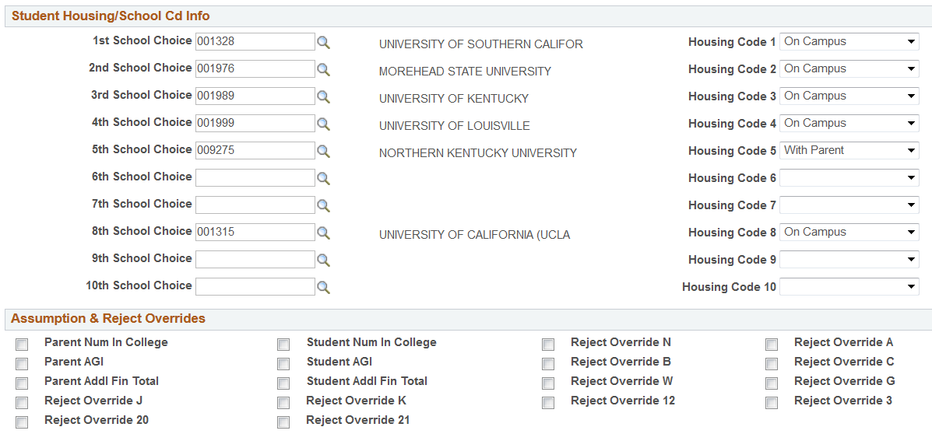The image size is (932, 441).
Task: Open the Housing Code 1 dropdown
Action: (849, 42)
